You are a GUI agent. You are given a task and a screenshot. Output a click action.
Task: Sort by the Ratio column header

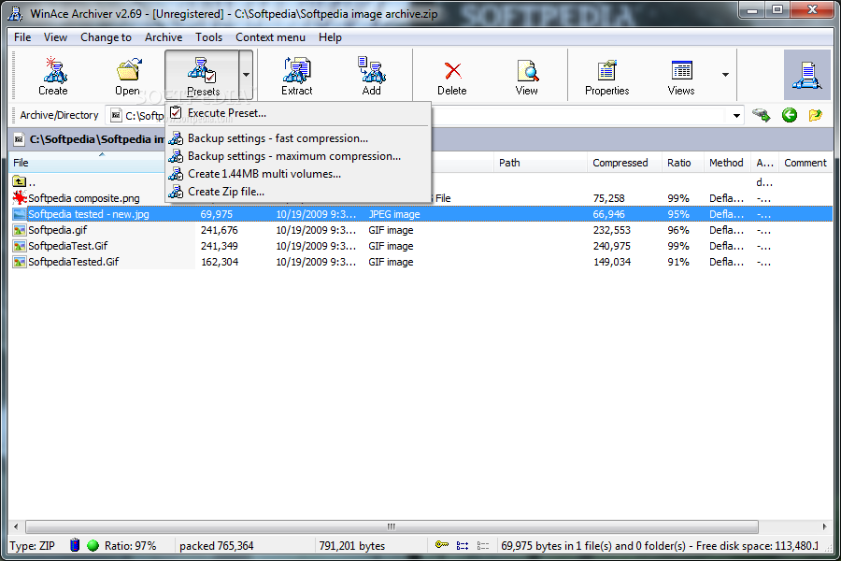(682, 163)
